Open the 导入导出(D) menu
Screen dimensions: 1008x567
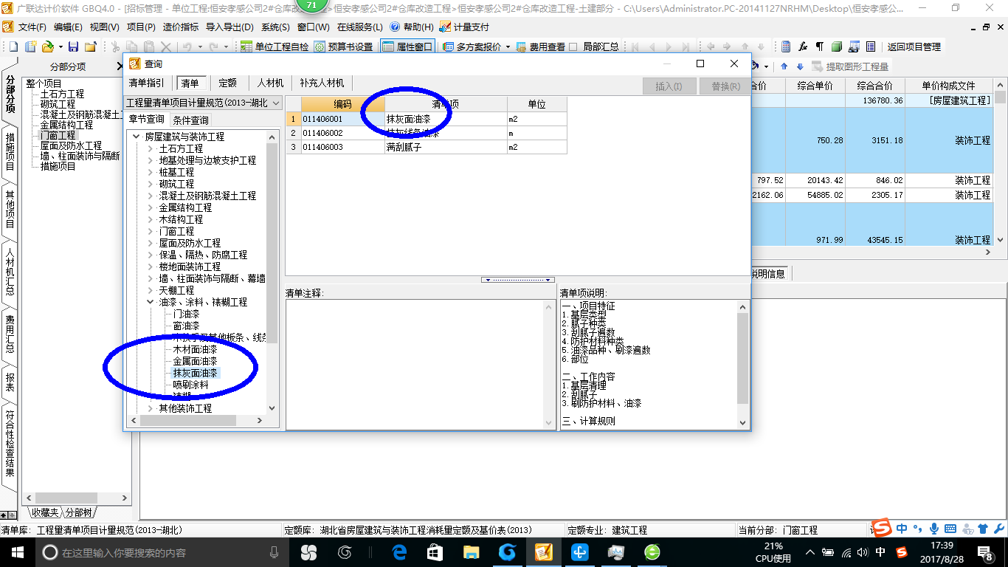(229, 27)
